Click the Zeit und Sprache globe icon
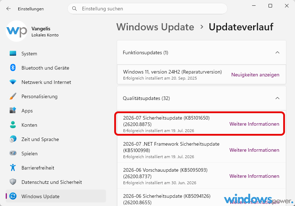 [x=13, y=139]
